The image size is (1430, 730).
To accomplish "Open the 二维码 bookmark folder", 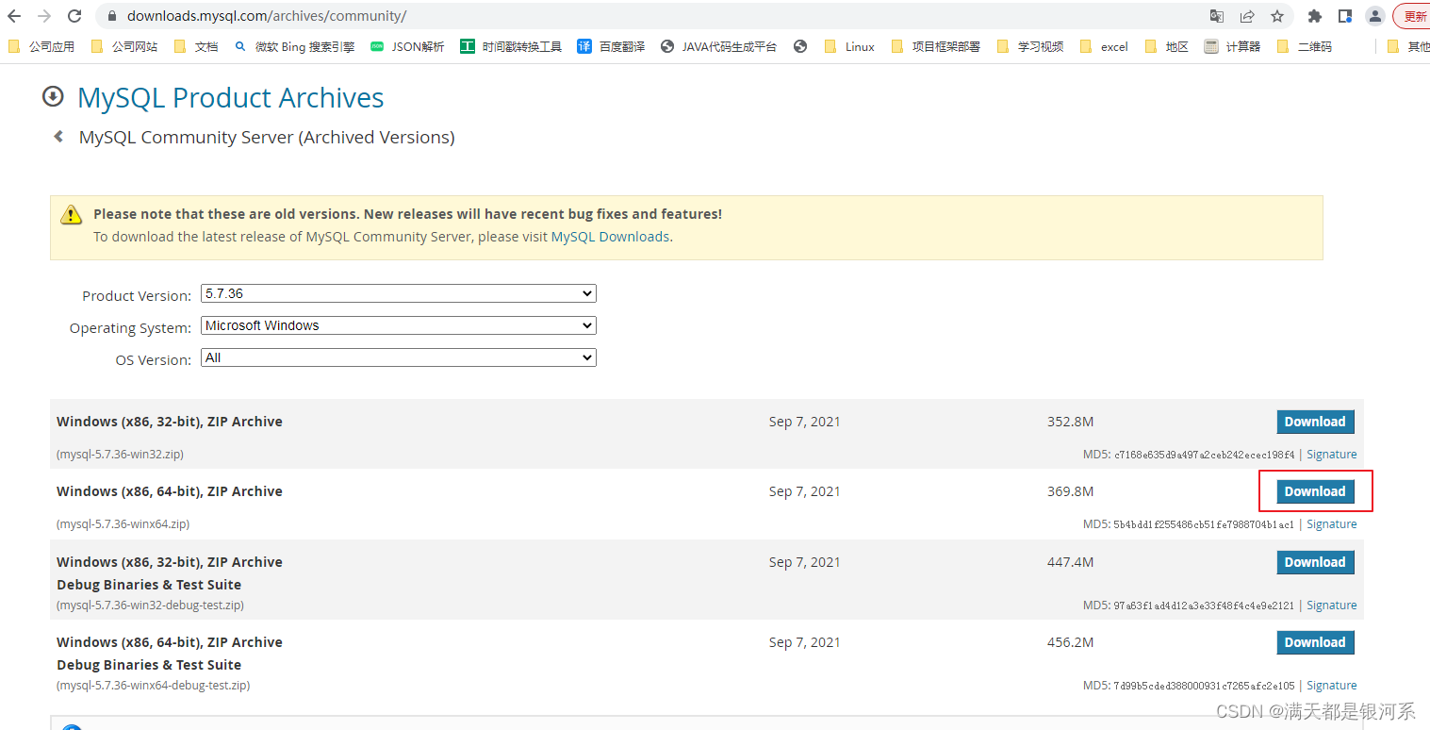I will pyautogui.click(x=1305, y=46).
